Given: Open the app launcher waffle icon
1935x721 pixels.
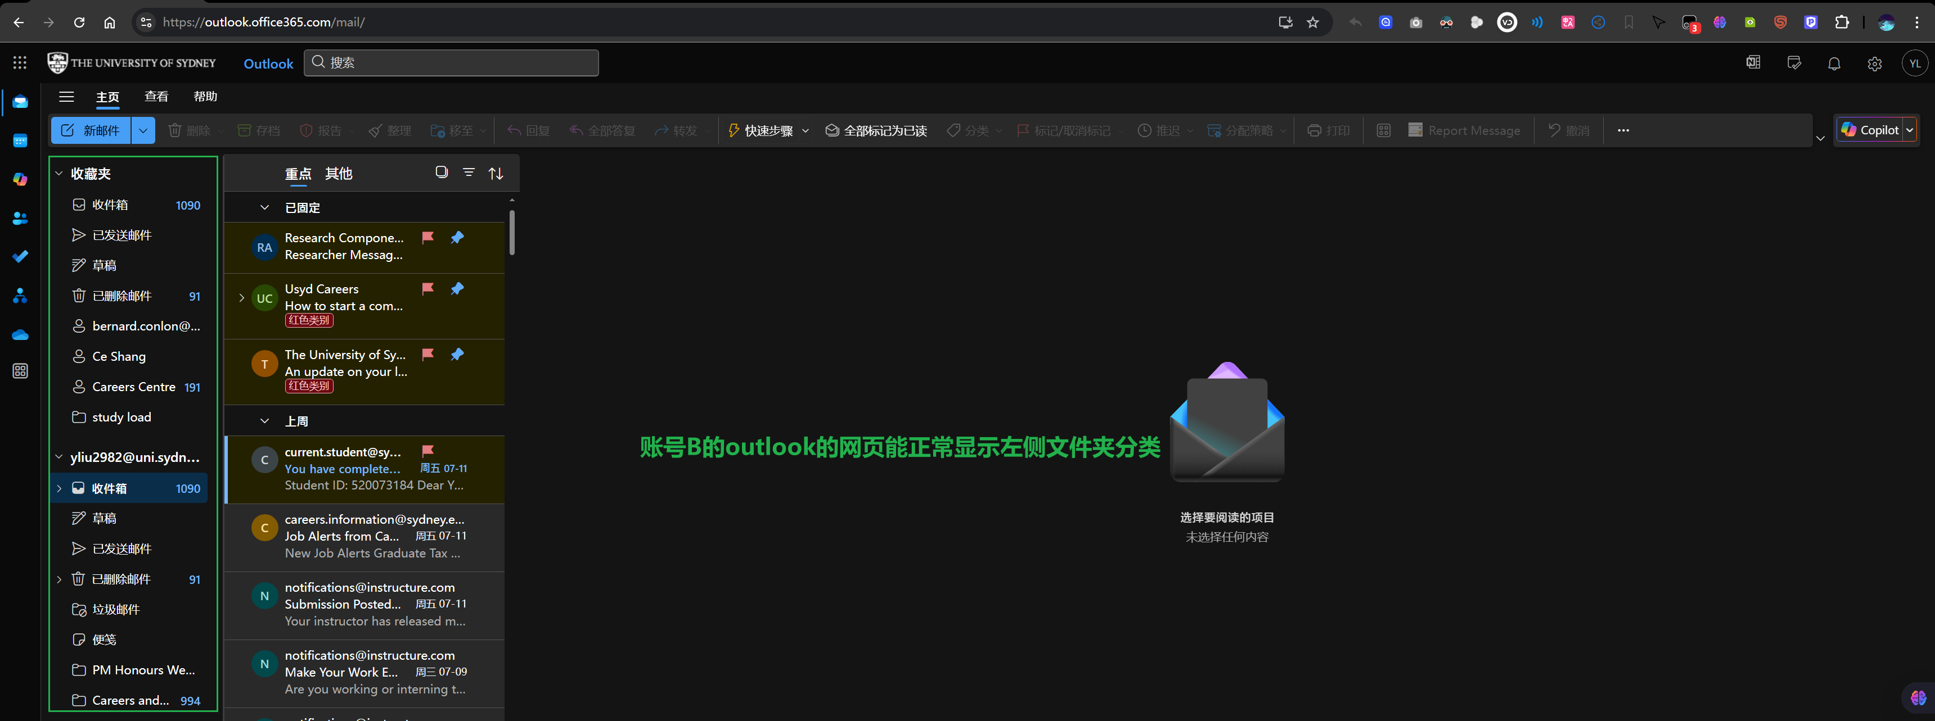Looking at the screenshot, I should [20, 63].
